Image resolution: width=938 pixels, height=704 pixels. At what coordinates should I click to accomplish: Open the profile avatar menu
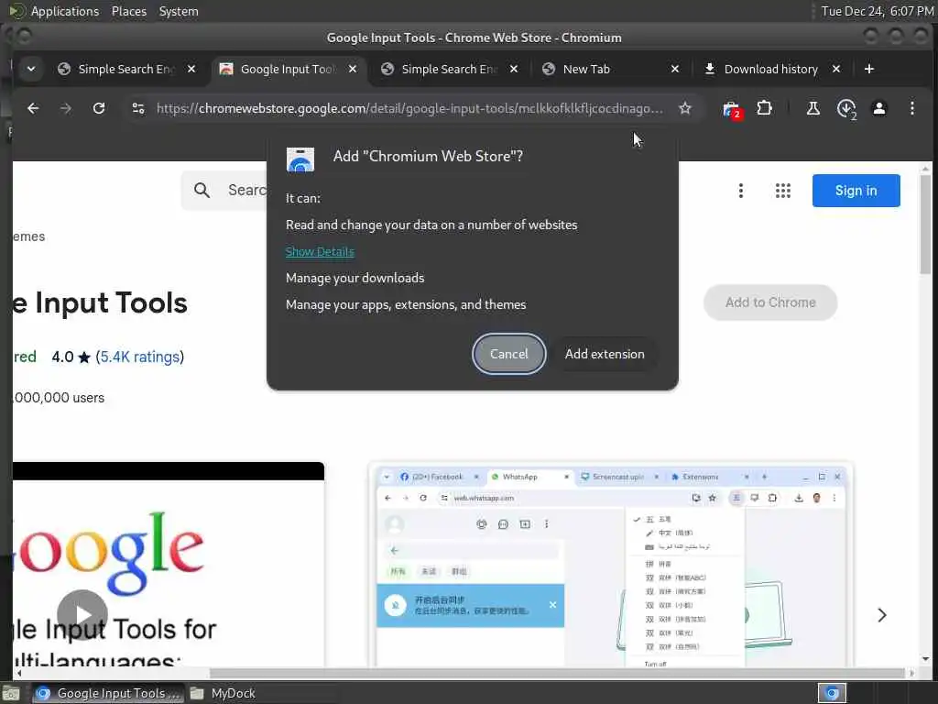pyautogui.click(x=878, y=108)
